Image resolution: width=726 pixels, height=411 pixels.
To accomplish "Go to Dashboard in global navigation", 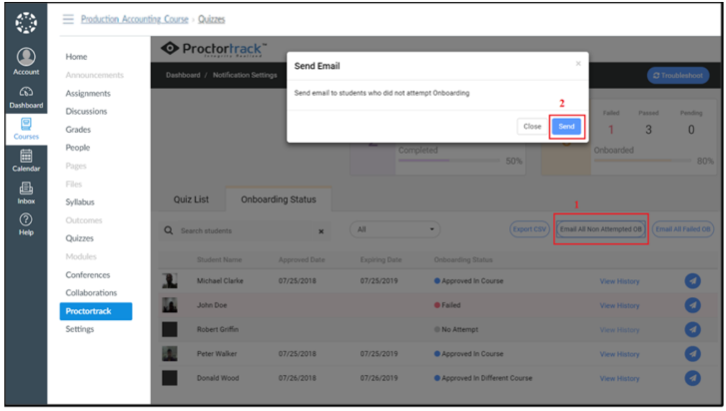I will click(x=26, y=98).
